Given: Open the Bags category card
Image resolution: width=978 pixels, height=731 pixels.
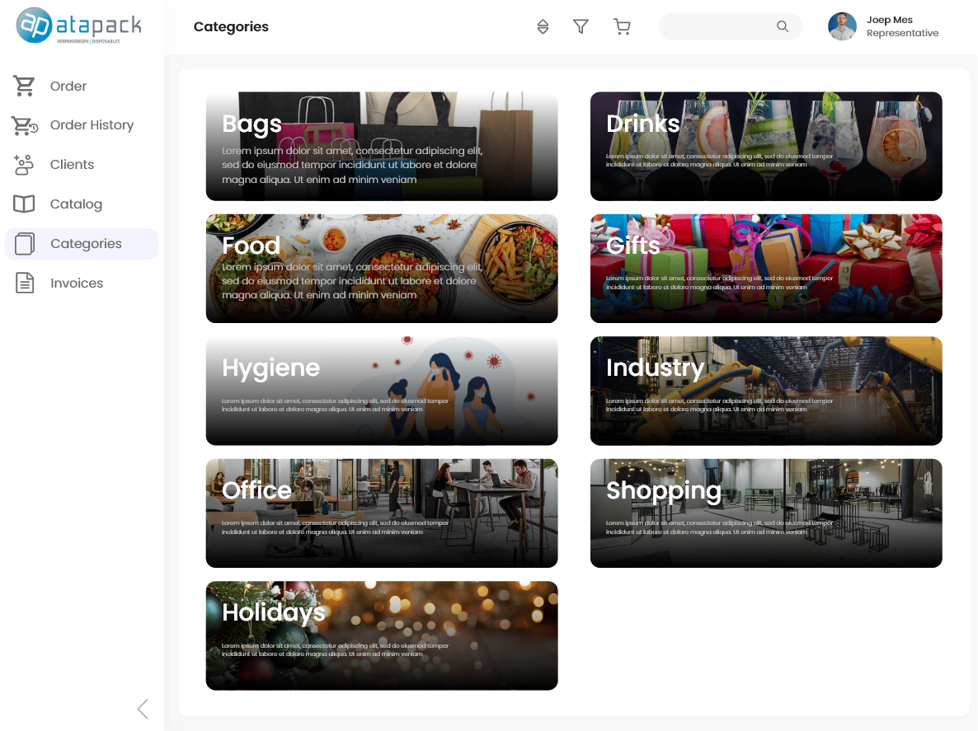Looking at the screenshot, I should tap(382, 146).
